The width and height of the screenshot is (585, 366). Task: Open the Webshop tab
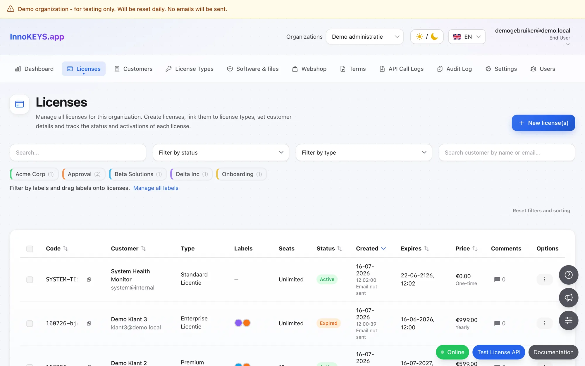click(x=309, y=69)
